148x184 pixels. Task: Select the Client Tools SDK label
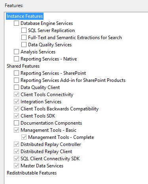point(38,116)
